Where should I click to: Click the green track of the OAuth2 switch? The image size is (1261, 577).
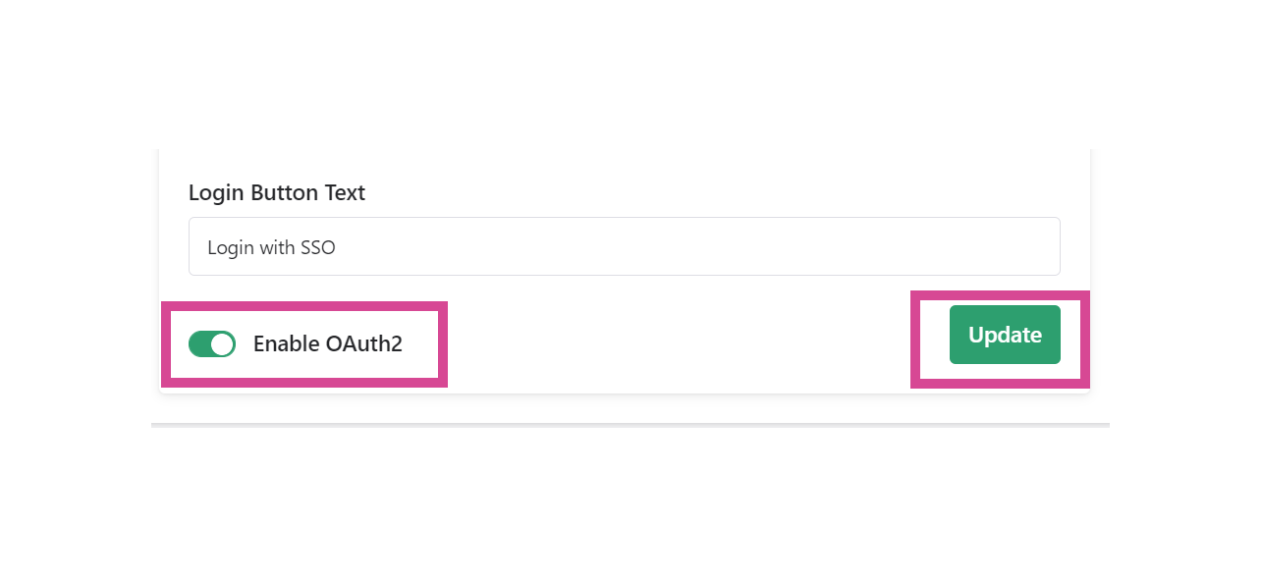click(x=199, y=344)
